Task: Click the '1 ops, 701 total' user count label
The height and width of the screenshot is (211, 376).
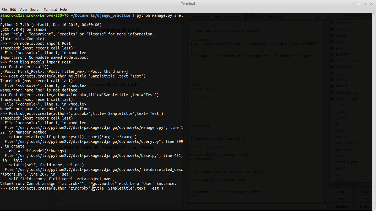Action: [x=353, y=16]
